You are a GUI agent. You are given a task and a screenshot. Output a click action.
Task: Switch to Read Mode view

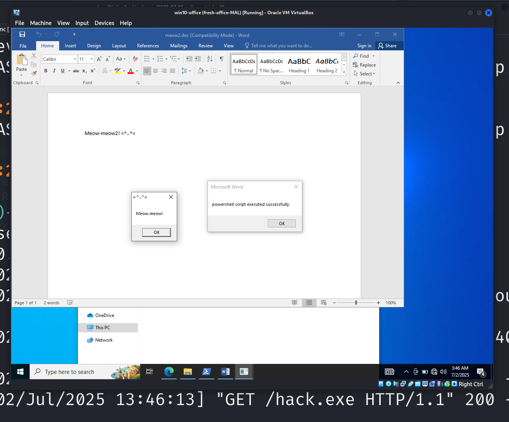click(294, 303)
